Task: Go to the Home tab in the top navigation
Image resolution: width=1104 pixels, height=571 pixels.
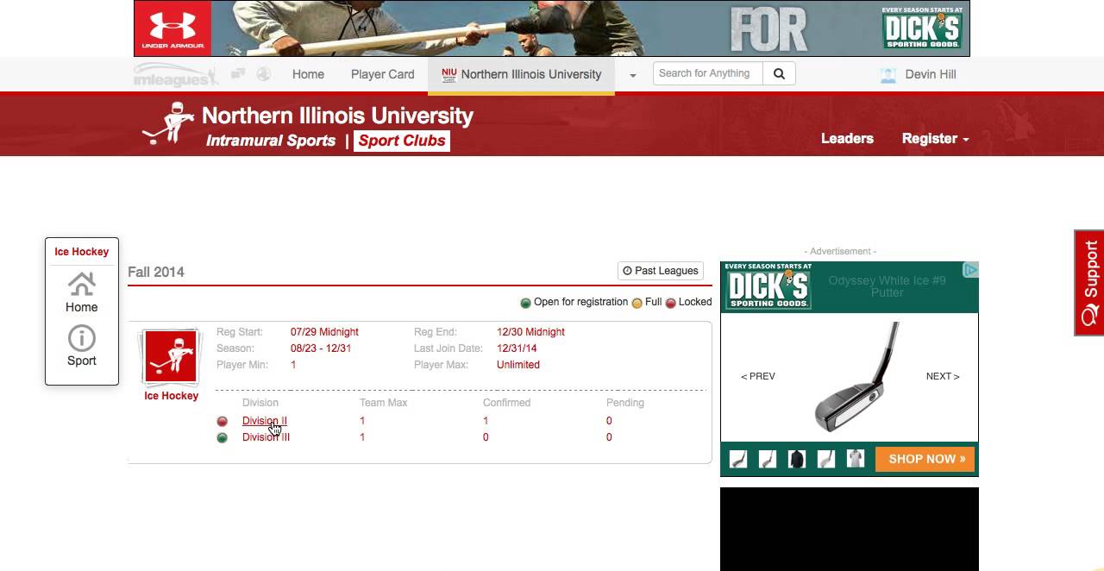Action: click(x=308, y=74)
